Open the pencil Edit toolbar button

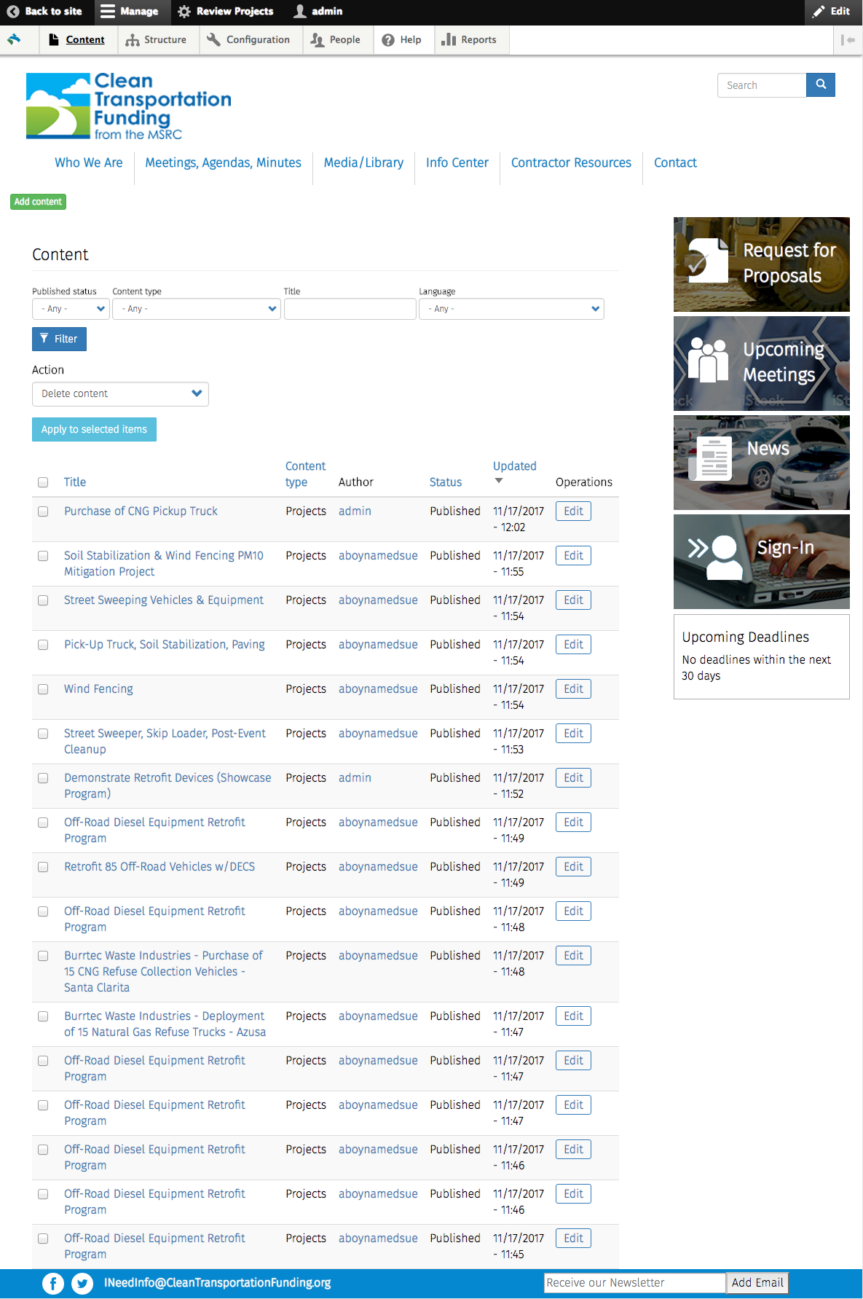coord(833,12)
